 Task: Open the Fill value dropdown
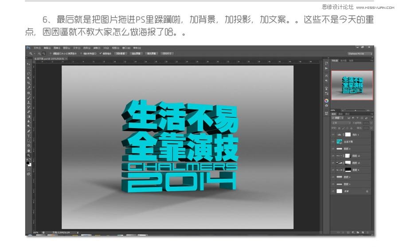[x=371, y=128]
